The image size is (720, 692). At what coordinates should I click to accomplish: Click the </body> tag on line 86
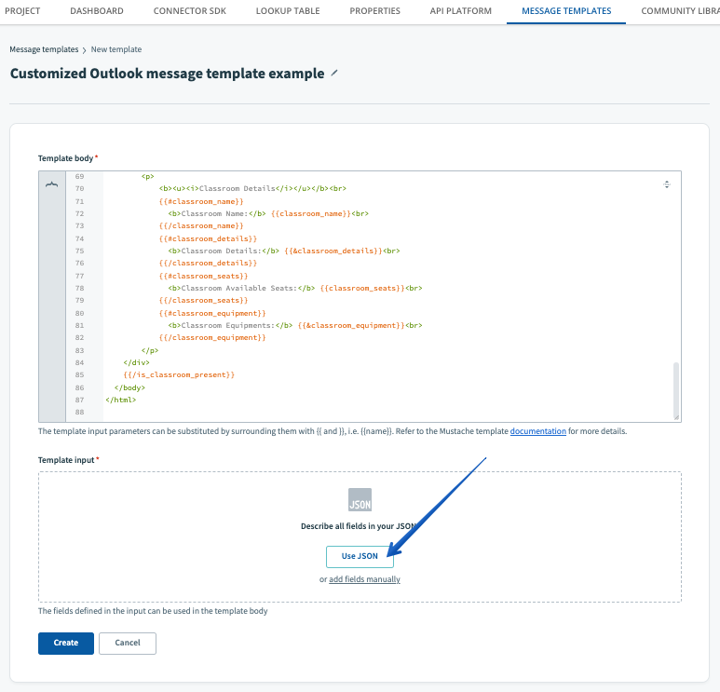point(129,387)
